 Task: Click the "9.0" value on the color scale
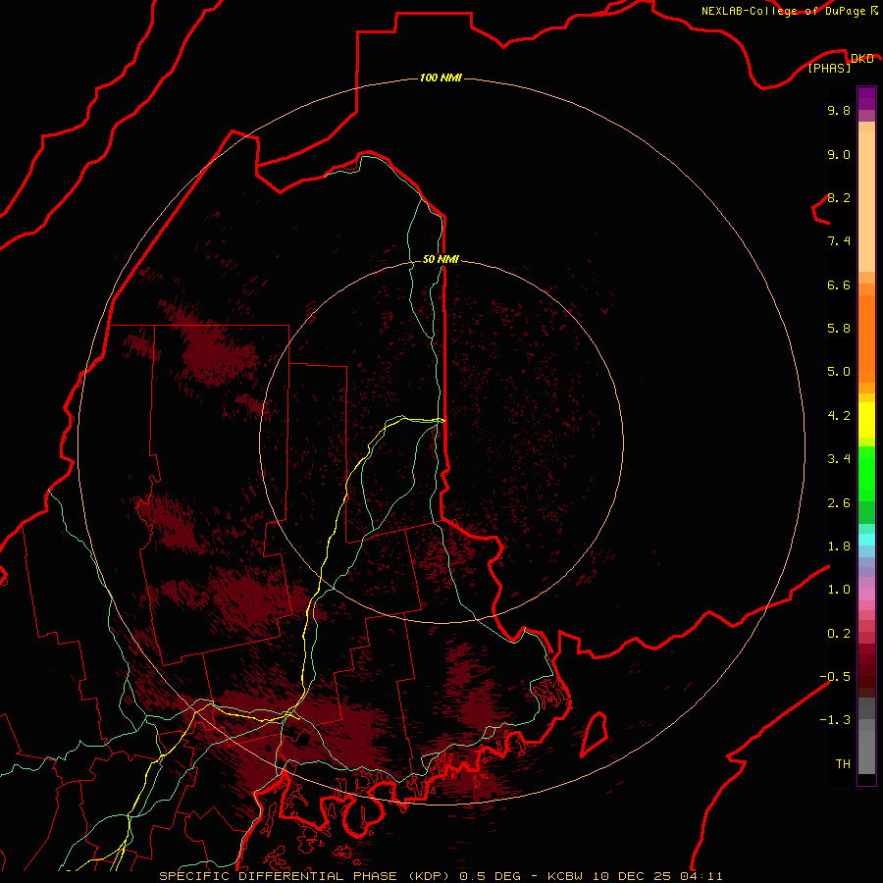[839, 154]
